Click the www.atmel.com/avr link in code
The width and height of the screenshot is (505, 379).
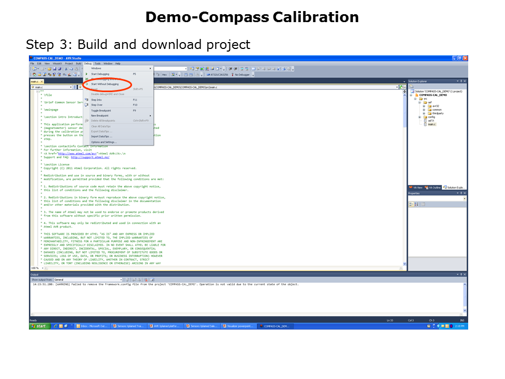[77, 154]
